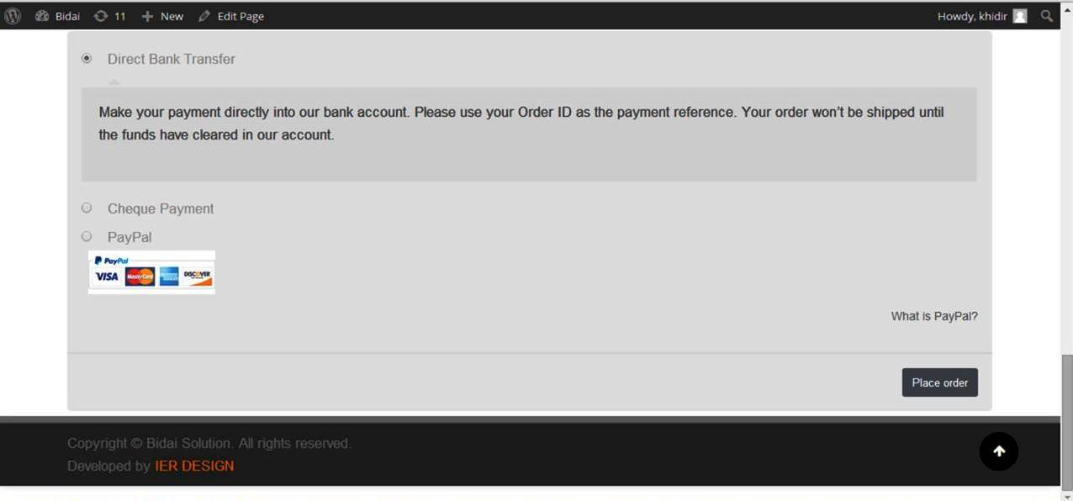
Task: Open the Howdy, khidir account menu
Action: tap(972, 16)
